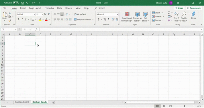Screen dimensions: 204x108
Task: Redo the last action
Action: tap(34, 3)
